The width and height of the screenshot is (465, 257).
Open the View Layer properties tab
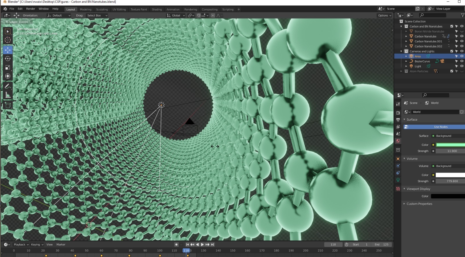[398, 127]
